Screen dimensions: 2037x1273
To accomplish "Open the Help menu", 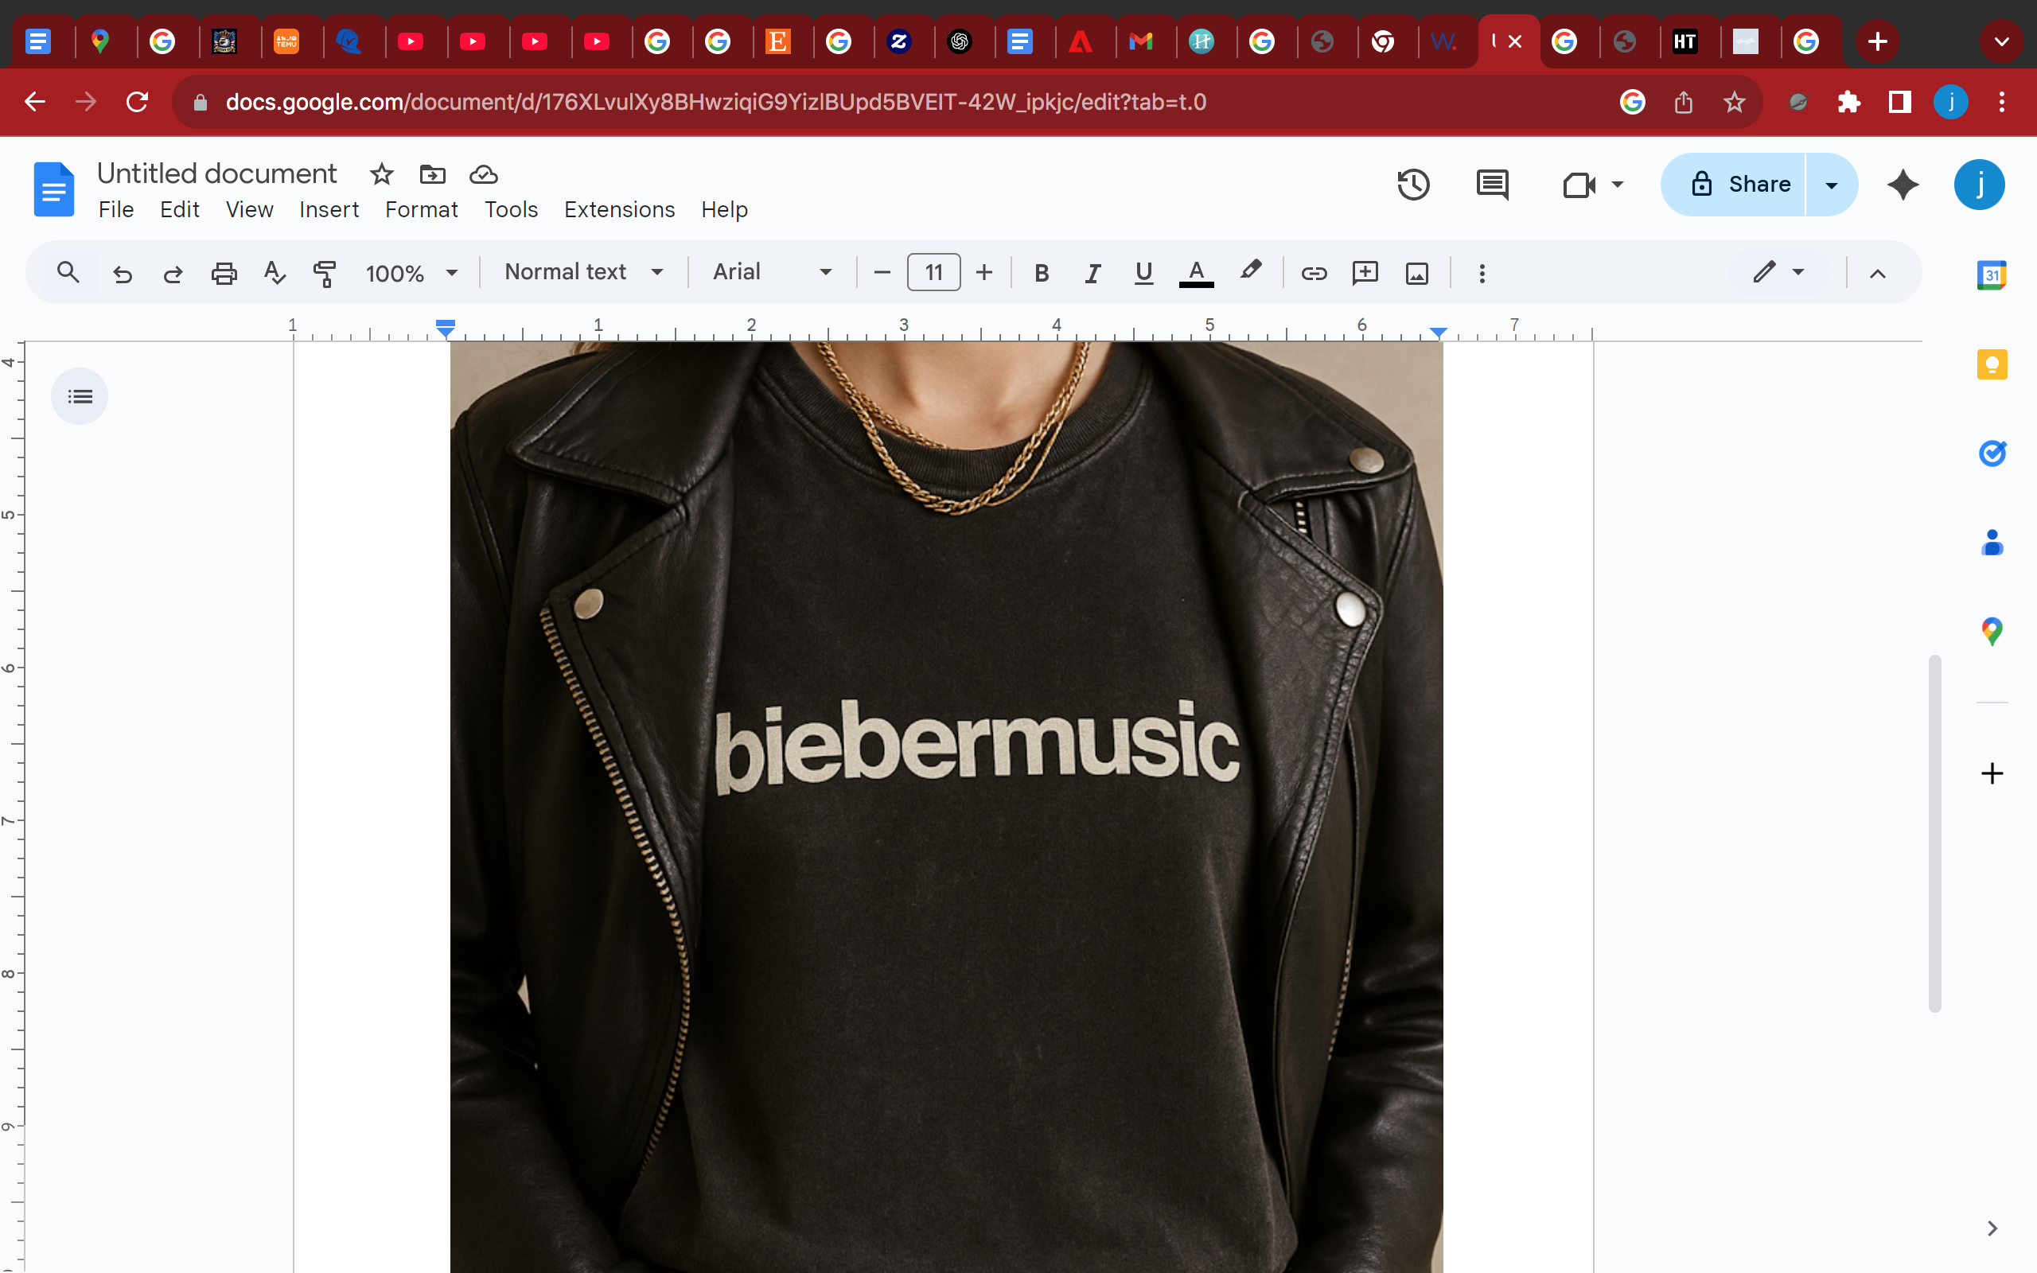I will coord(725,208).
